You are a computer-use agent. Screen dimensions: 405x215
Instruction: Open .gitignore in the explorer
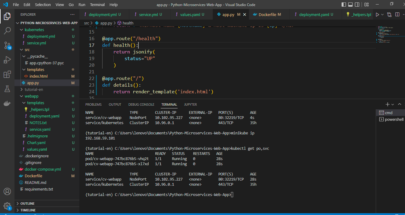coord(47,162)
